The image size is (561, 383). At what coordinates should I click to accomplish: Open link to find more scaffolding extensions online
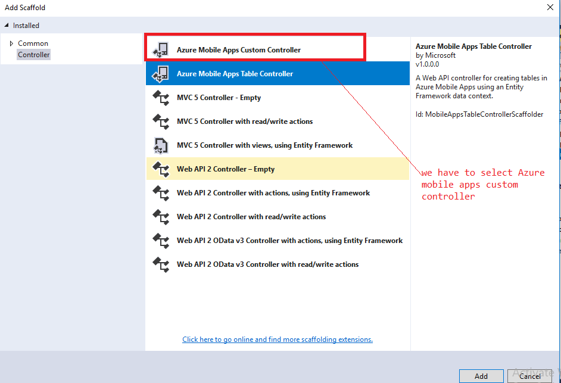[278, 340]
